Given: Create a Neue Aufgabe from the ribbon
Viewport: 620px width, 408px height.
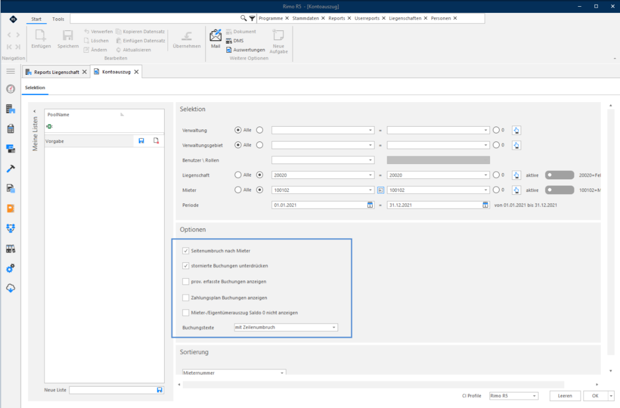Looking at the screenshot, I should pos(278,41).
